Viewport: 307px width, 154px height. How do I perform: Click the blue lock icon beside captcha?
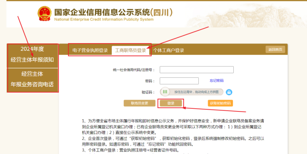click(x=229, y=92)
